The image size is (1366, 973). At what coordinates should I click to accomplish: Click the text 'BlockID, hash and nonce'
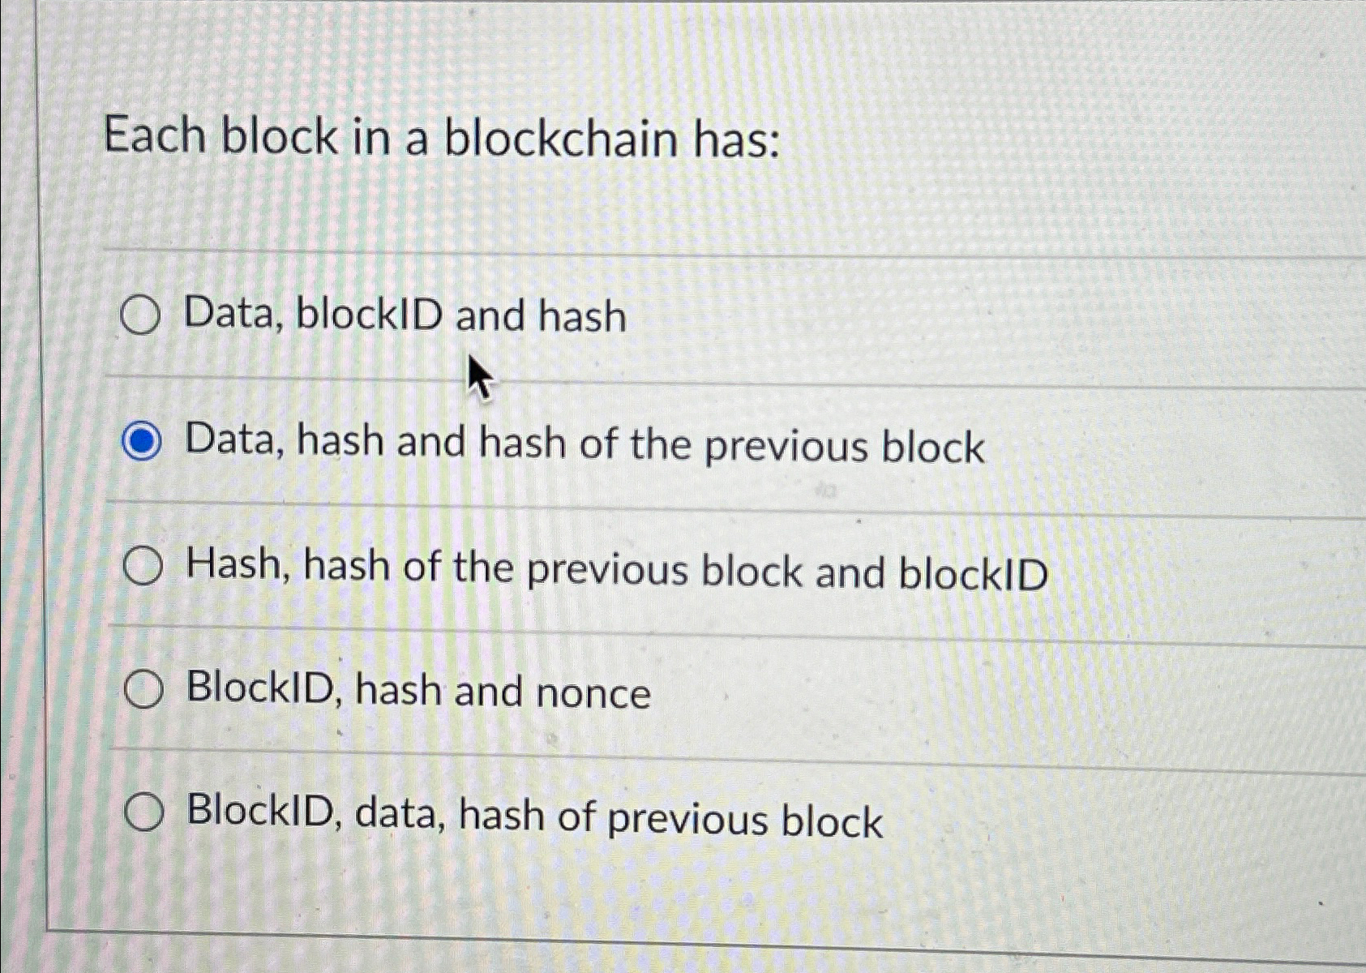[x=416, y=692]
